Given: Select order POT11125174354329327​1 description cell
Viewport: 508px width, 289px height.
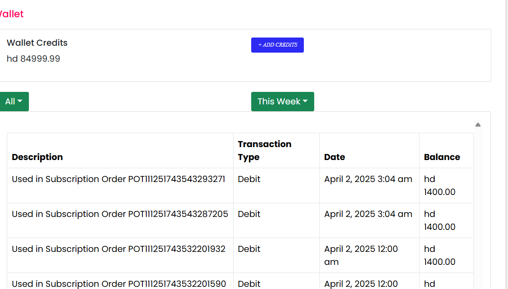Looking at the screenshot, I should tap(120, 185).
